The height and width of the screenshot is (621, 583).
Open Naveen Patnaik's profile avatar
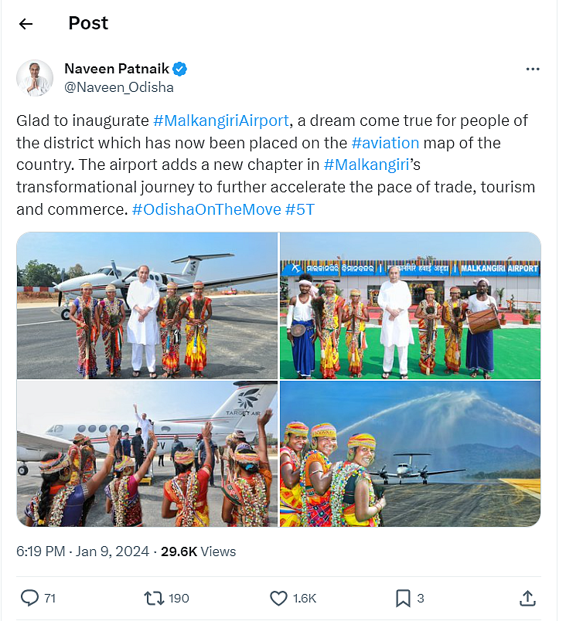coord(35,78)
